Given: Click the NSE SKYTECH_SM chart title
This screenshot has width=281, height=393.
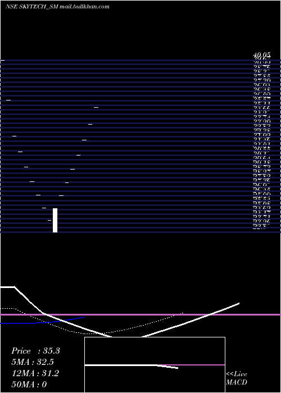Looking at the screenshot, I should tap(57, 7).
